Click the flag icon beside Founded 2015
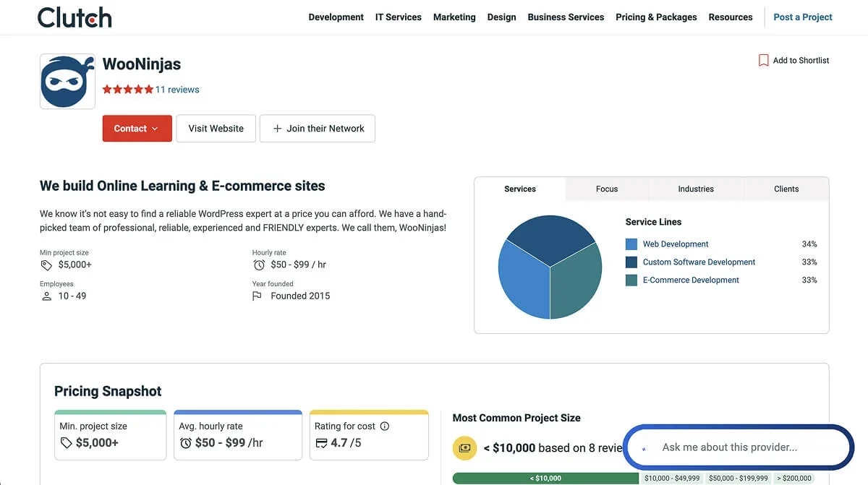The image size is (868, 485). click(x=257, y=296)
